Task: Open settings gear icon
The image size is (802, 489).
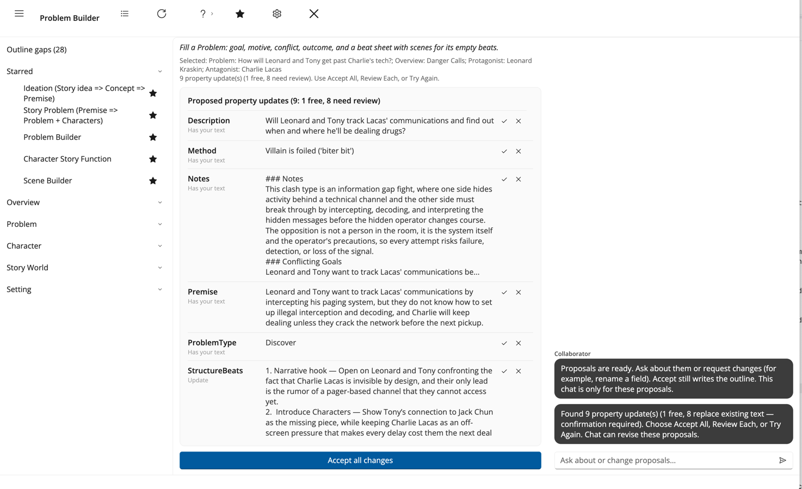Action: 277,14
